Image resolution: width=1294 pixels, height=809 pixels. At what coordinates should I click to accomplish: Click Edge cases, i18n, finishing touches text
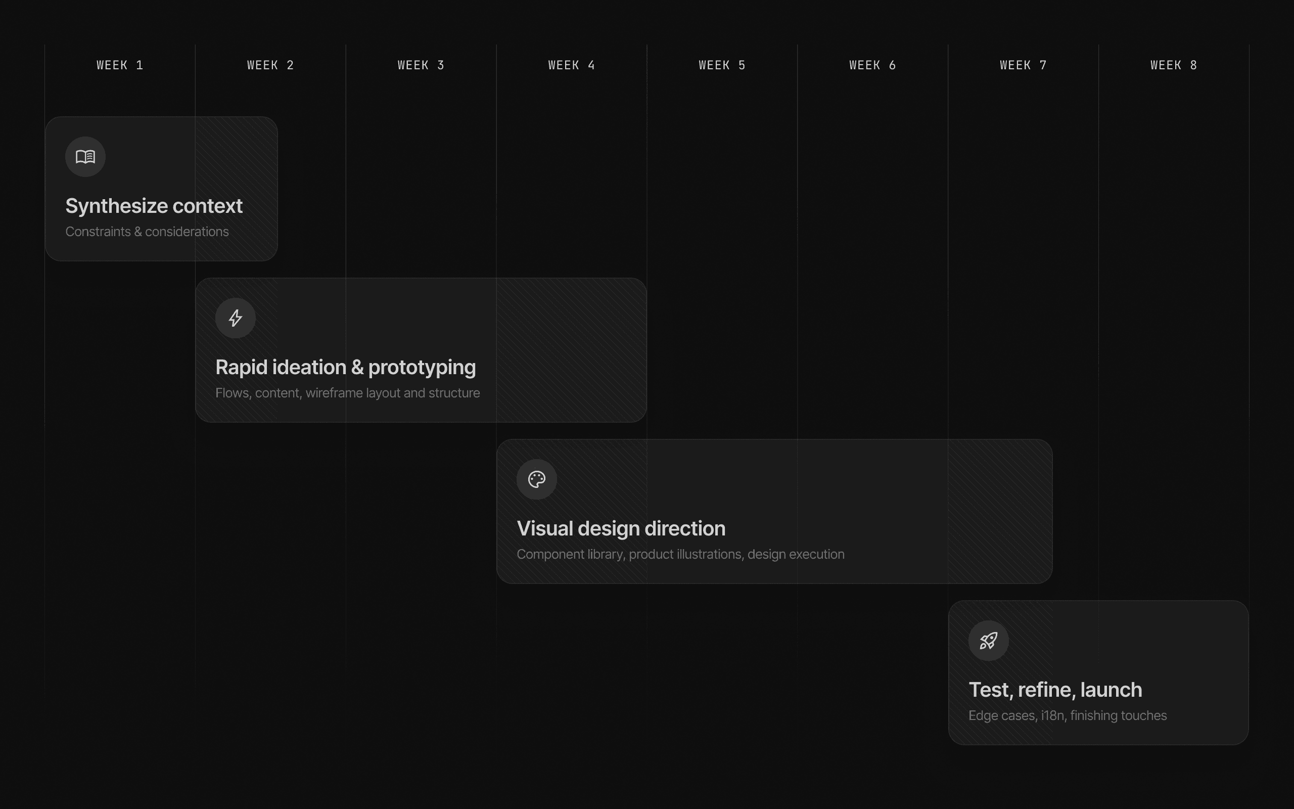click(1067, 716)
